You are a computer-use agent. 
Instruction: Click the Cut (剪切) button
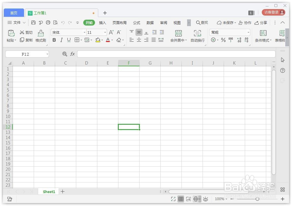coord(26,33)
